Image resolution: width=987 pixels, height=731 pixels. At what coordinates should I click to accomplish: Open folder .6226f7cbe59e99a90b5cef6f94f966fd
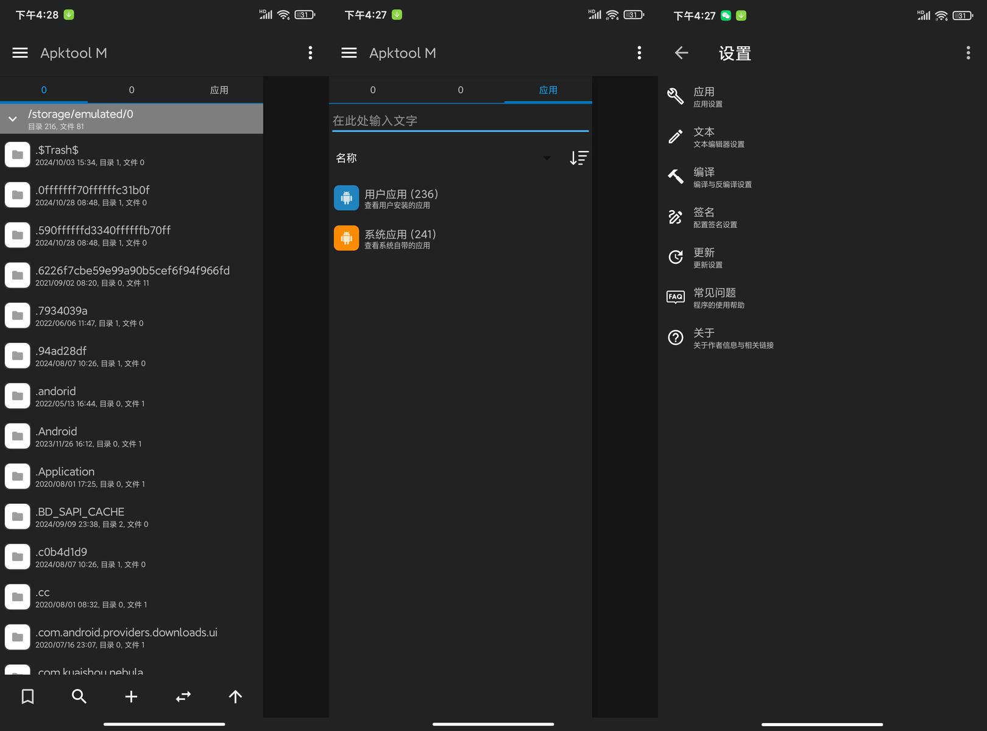pos(132,275)
